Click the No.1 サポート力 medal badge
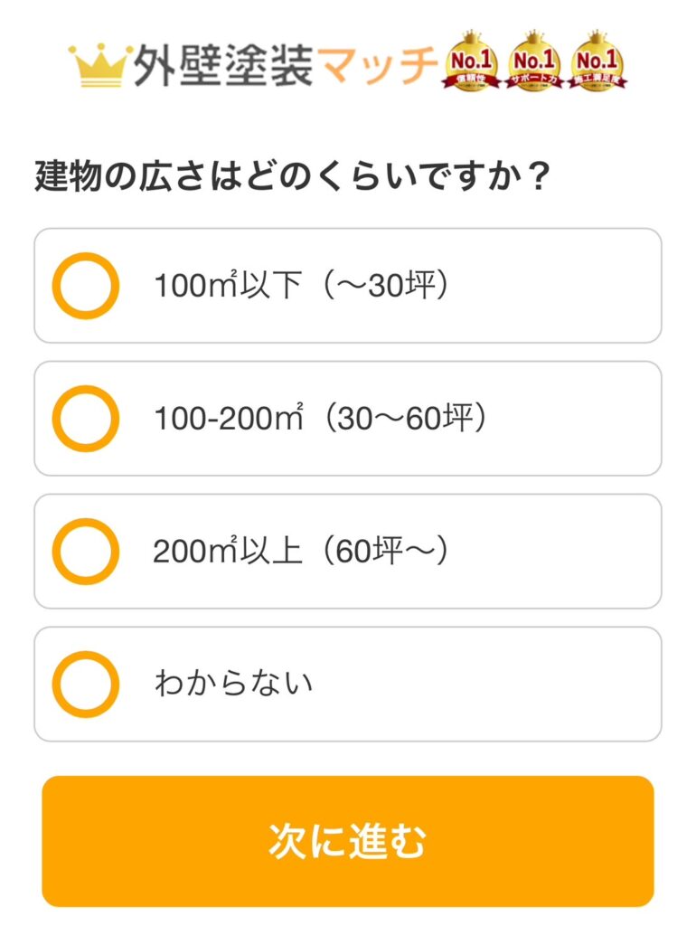 (x=535, y=61)
